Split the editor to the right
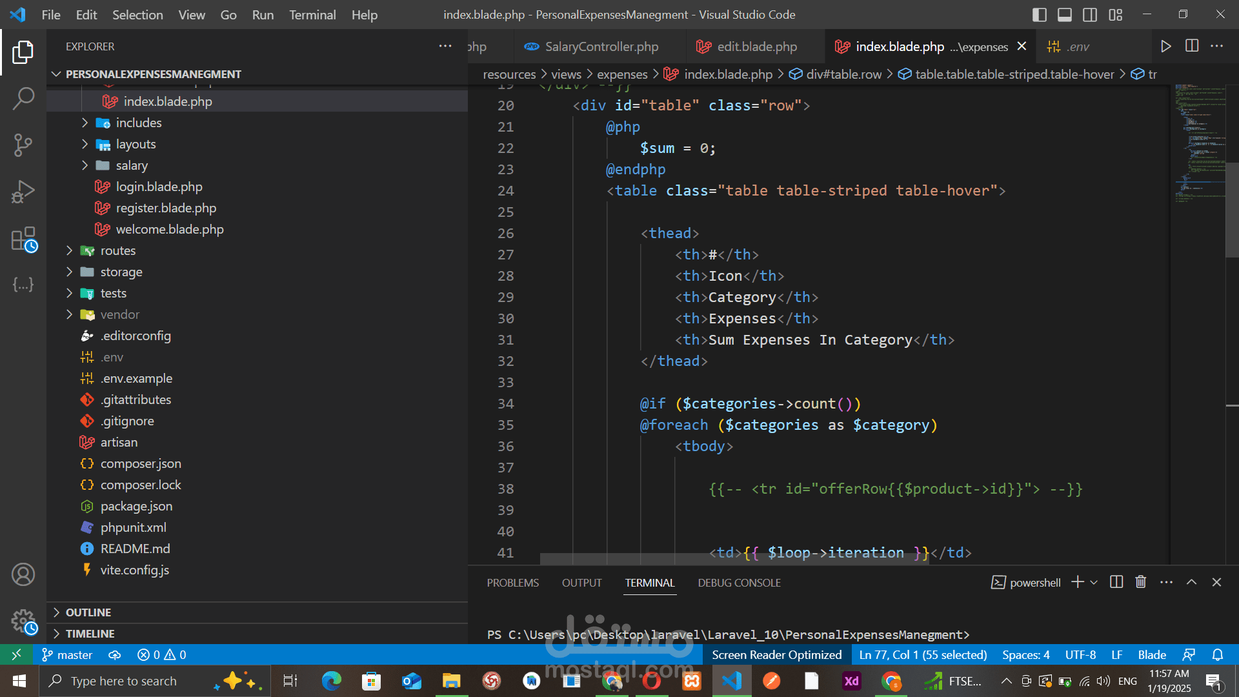The width and height of the screenshot is (1239, 697). coord(1192,46)
